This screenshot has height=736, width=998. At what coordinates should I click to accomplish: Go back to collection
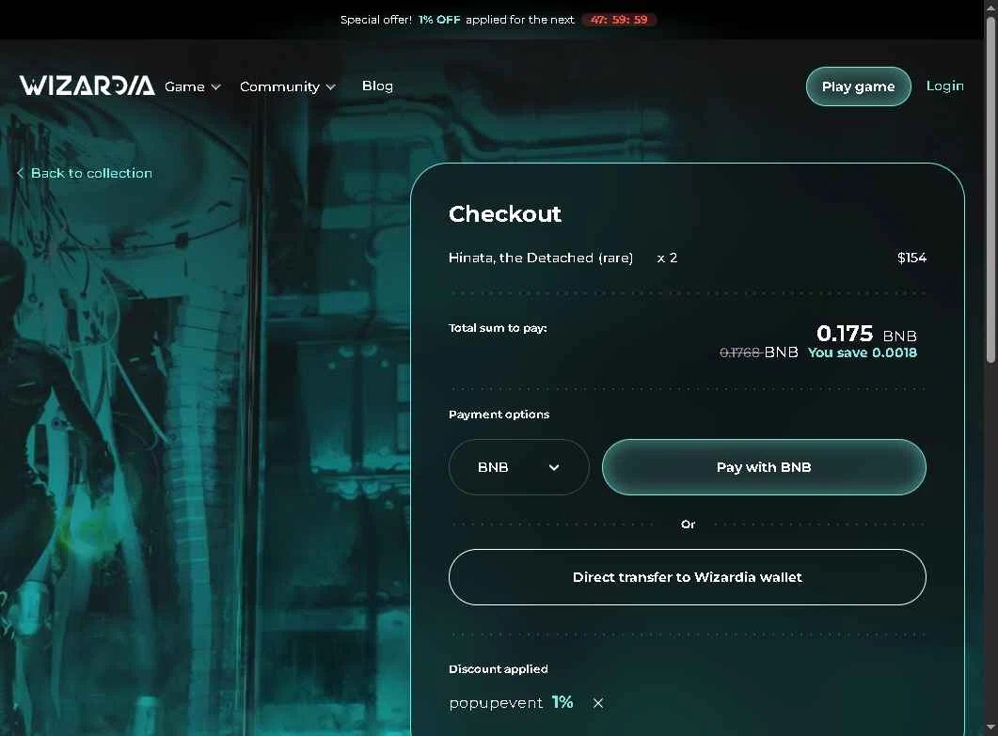85,173
